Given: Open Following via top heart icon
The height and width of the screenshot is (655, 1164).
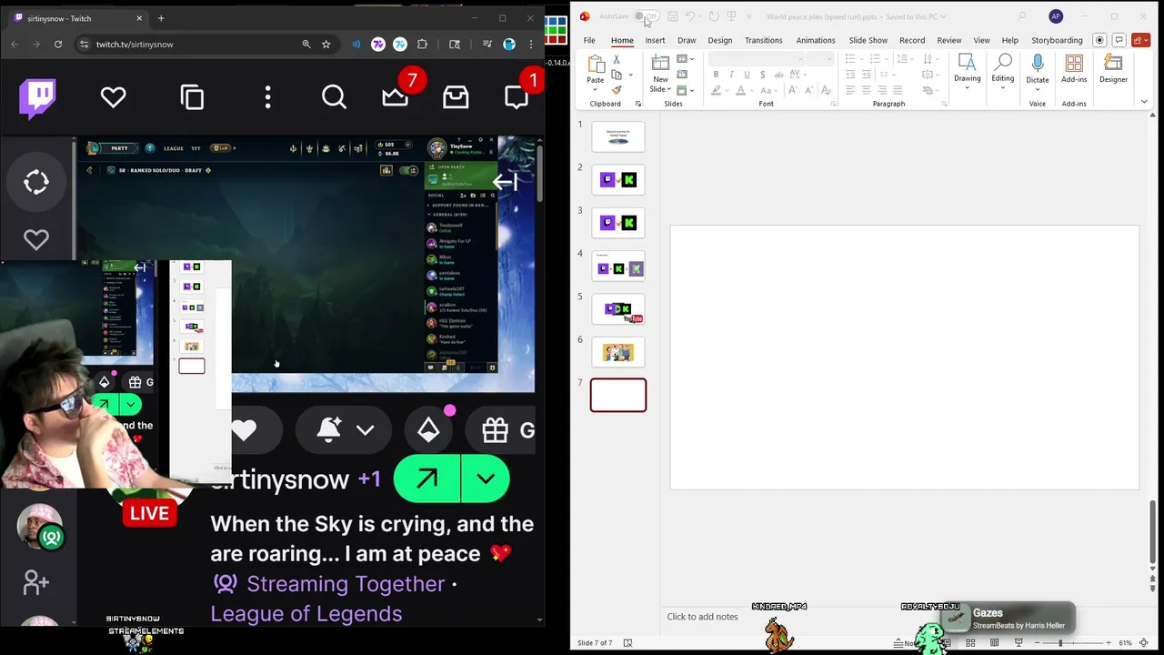Looking at the screenshot, I should 113,97.
